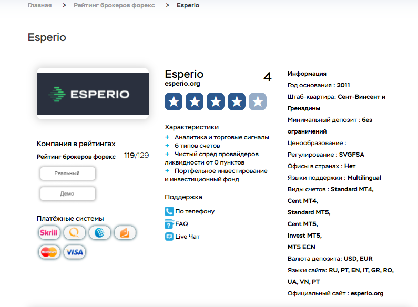
Task: Click the first rating star
Action: coord(174,101)
